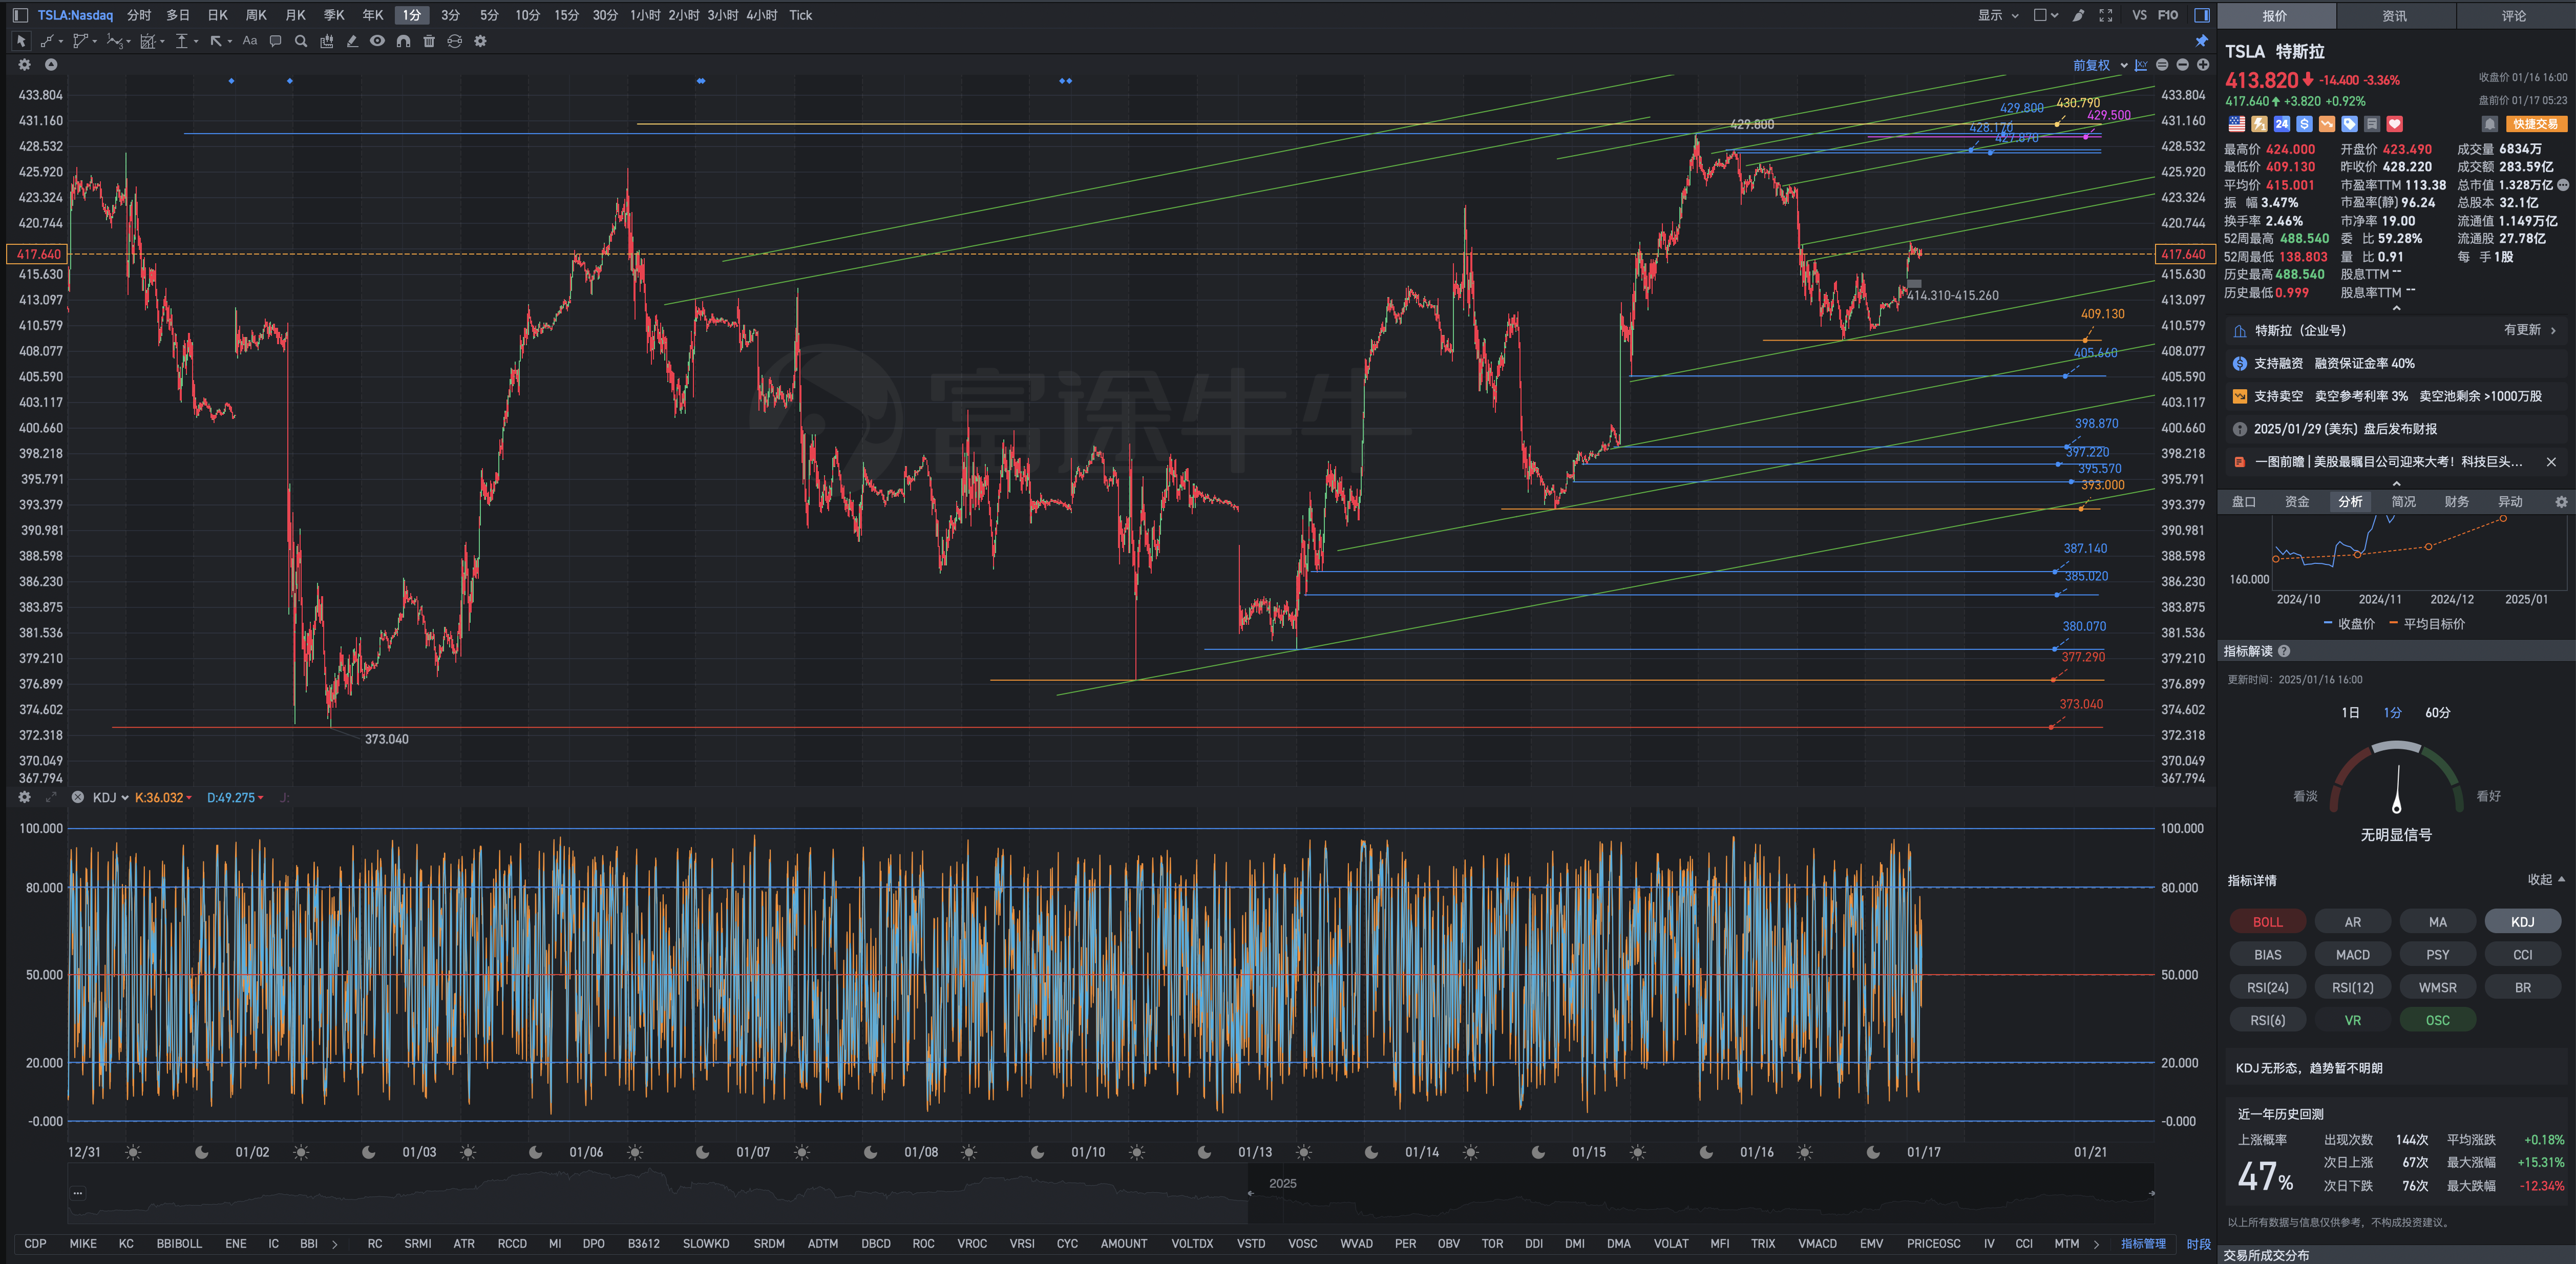Reset chart zoom with equals icon

click(2162, 65)
